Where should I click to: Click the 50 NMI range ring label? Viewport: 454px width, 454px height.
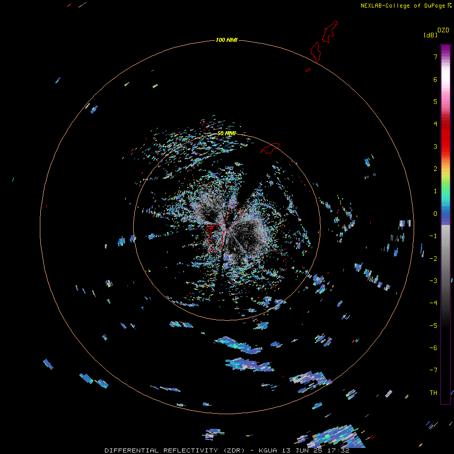pos(226,134)
